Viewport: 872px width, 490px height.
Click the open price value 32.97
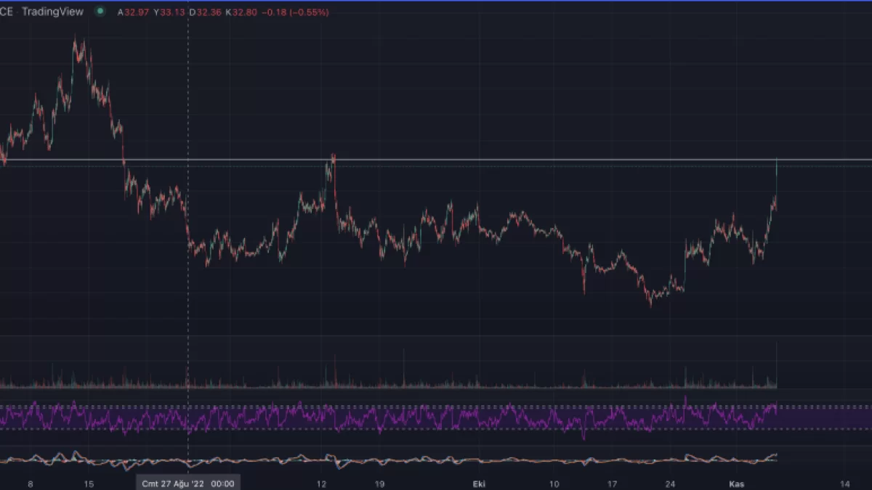coord(136,12)
